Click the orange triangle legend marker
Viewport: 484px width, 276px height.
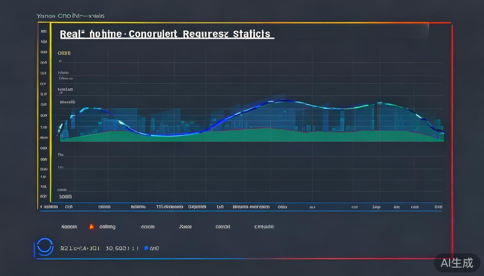point(91,226)
